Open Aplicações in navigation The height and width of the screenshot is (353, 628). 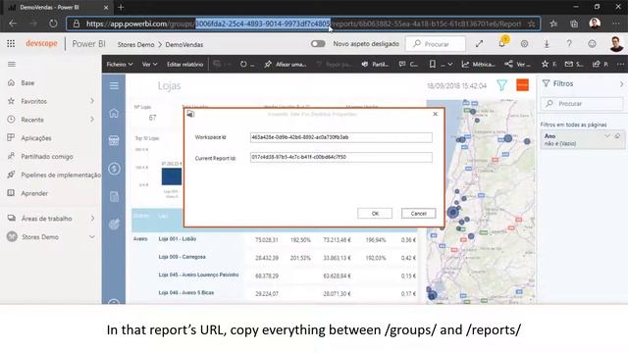pos(36,138)
